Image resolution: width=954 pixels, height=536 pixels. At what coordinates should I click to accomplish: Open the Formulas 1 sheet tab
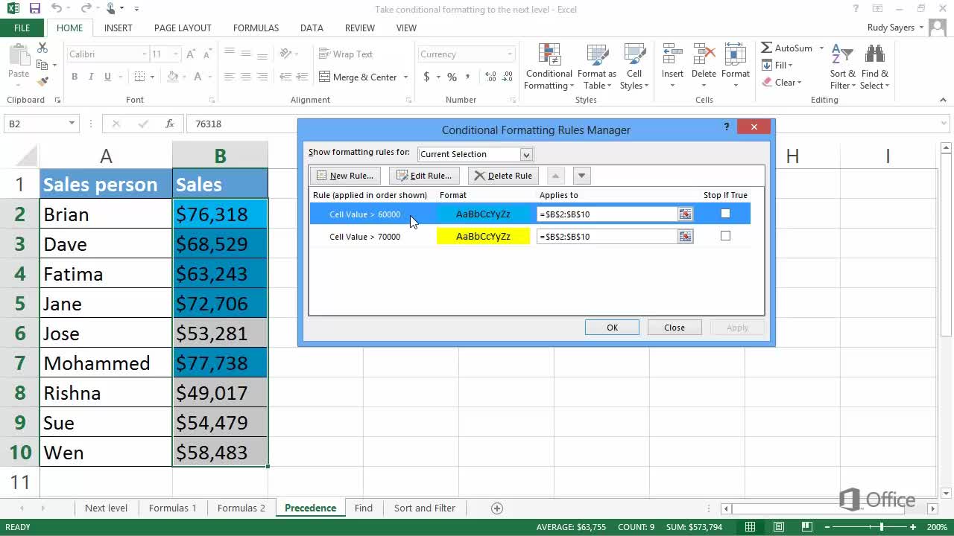pos(172,508)
